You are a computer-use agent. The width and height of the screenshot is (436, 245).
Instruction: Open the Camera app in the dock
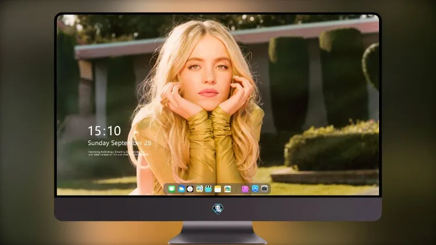[264, 189]
